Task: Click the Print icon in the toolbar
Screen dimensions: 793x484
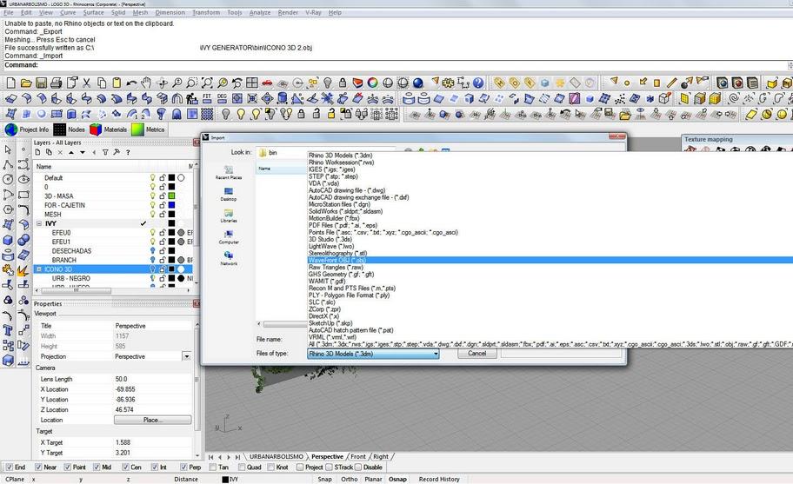Action: coord(57,83)
